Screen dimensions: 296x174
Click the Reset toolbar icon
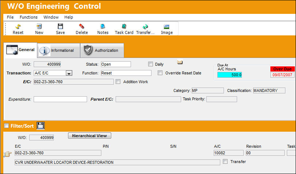pos(18,27)
